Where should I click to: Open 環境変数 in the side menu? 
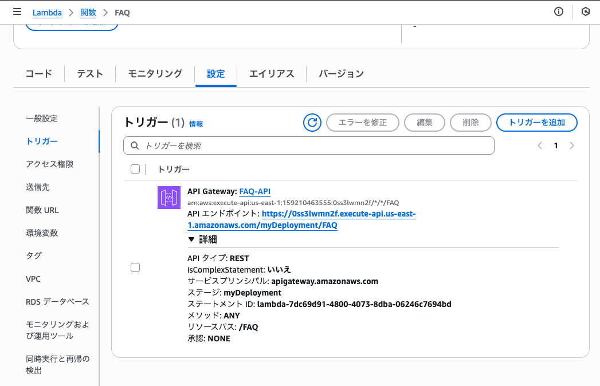42,233
